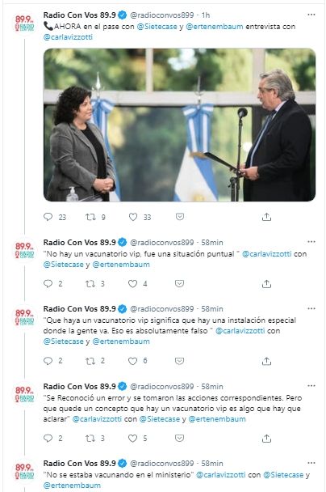Open Radio Con Vos 89.9 name on second tweet
Image resolution: width=326 pixels, height=492 pixels.
coord(79,242)
